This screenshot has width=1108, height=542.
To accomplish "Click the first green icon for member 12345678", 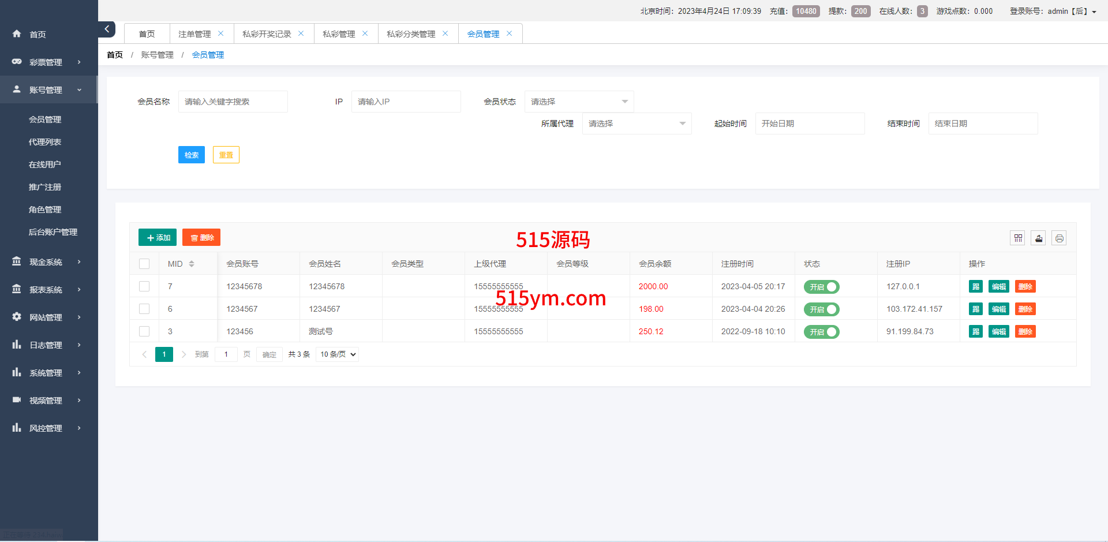I will (x=975, y=286).
